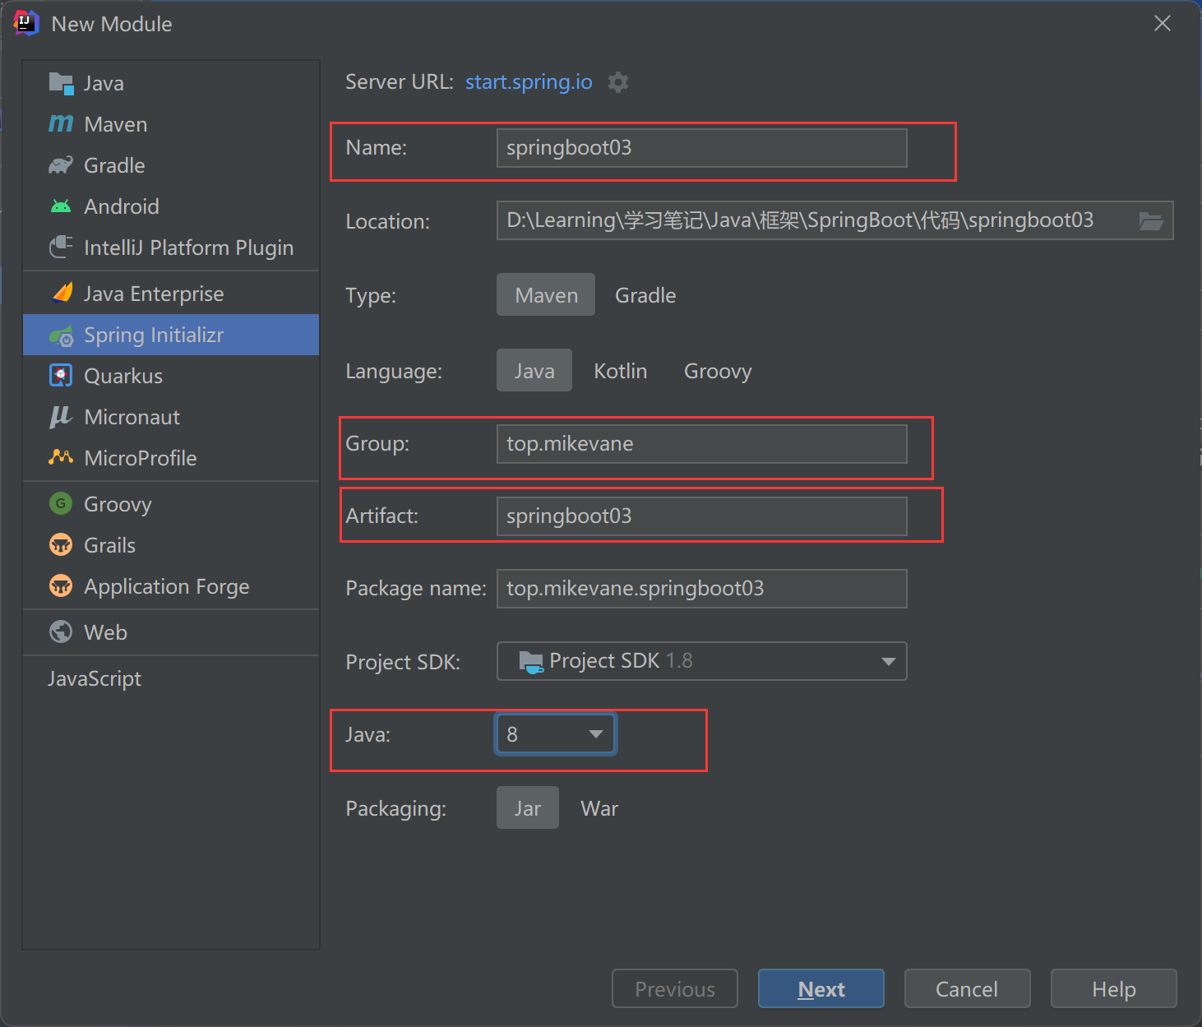Image resolution: width=1202 pixels, height=1027 pixels.
Task: Choose Application Forge entry
Action: [x=171, y=586]
